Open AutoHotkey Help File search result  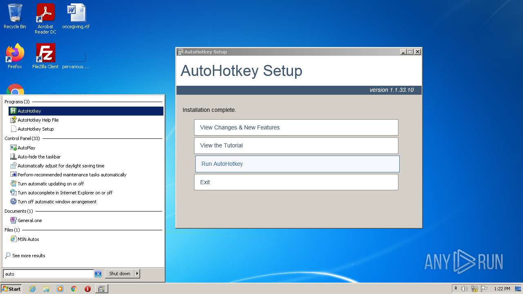click(x=86, y=120)
